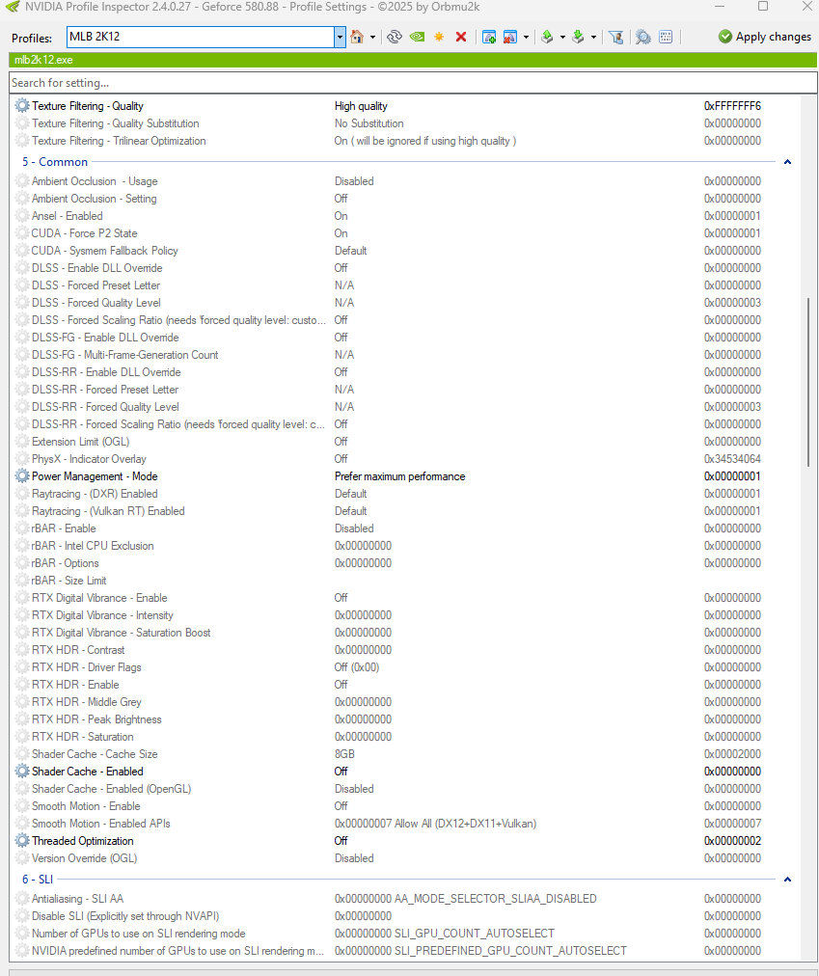Open dropdown arrow beside remove application icon
819x976 pixels.
click(526, 38)
